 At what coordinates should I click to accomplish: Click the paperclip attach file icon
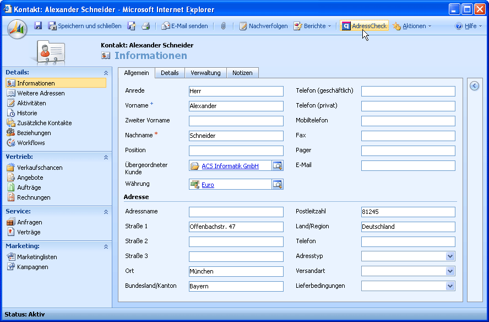pos(223,26)
